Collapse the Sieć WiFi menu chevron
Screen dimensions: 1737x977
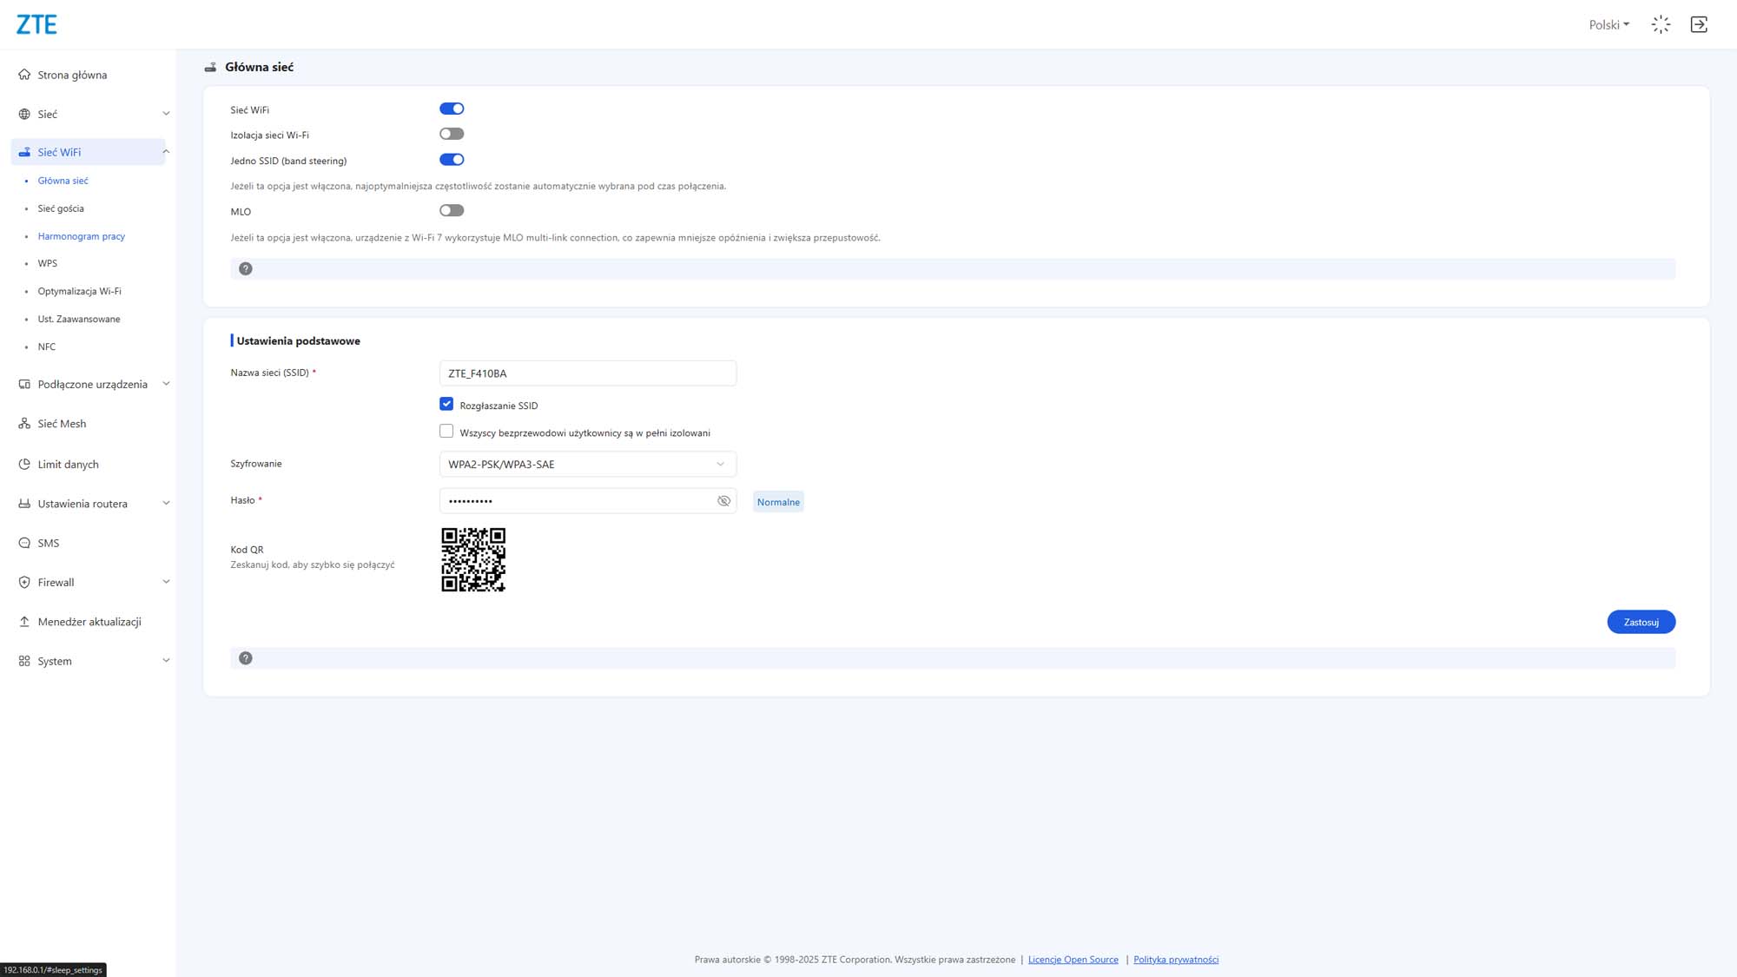(x=166, y=152)
